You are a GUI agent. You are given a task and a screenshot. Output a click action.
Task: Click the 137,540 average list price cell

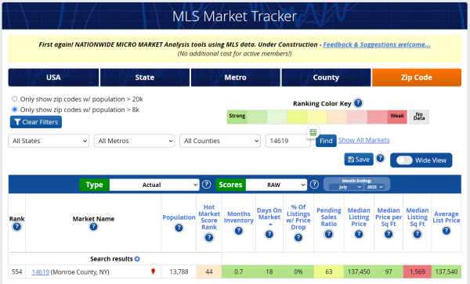click(x=446, y=271)
